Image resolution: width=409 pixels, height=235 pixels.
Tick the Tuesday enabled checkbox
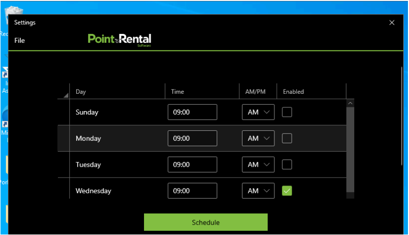click(x=287, y=165)
